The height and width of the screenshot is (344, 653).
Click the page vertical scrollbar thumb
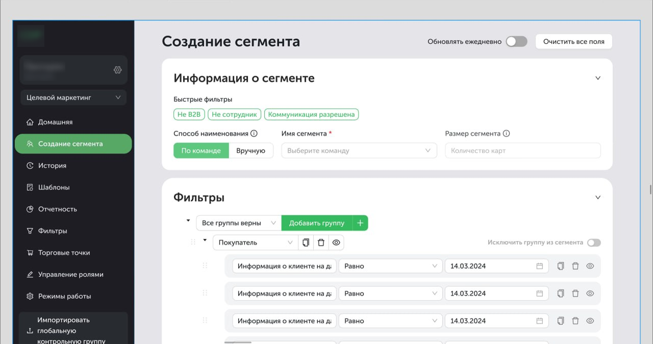[x=650, y=189]
